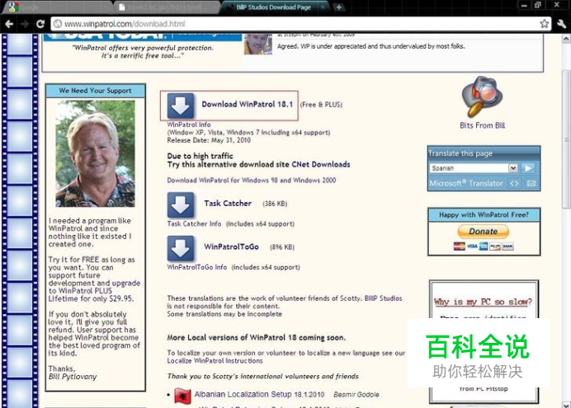Click the Bits From Bill magnifier icon
Viewport: 571px width, 408px height.
pyautogui.click(x=482, y=96)
